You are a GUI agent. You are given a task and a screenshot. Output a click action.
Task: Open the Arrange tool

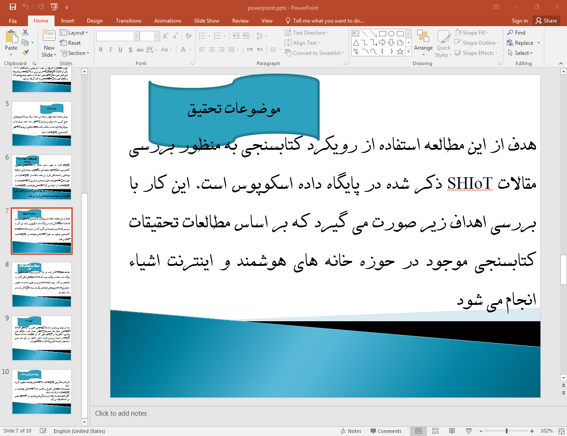(423, 43)
